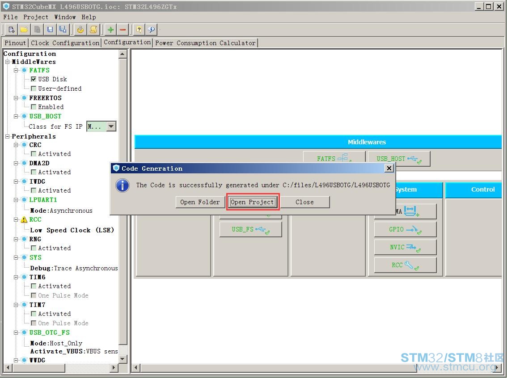Open the FATFS middleware button

[334, 157]
